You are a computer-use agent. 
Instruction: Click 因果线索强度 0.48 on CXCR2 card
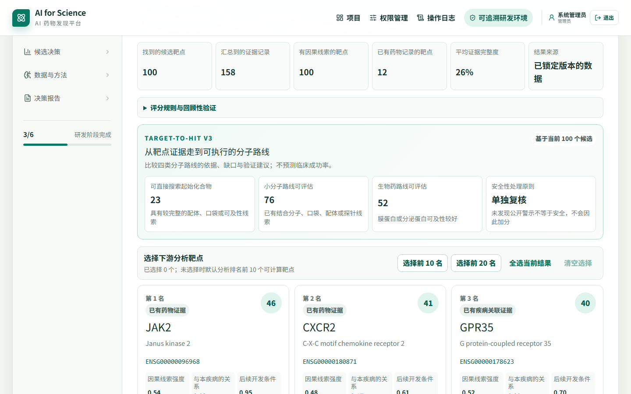click(324, 384)
